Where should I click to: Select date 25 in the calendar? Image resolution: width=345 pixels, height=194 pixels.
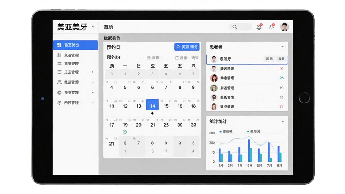(166, 125)
